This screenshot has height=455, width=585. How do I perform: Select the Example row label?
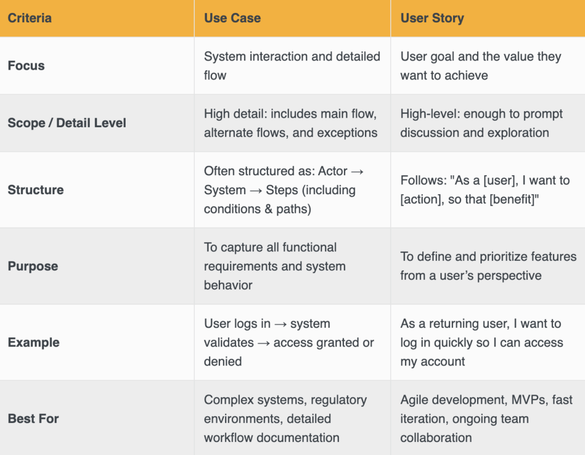(34, 343)
